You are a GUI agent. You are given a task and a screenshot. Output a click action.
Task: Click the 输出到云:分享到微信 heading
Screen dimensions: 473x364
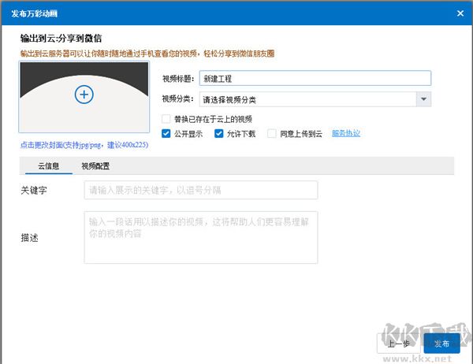(x=61, y=38)
